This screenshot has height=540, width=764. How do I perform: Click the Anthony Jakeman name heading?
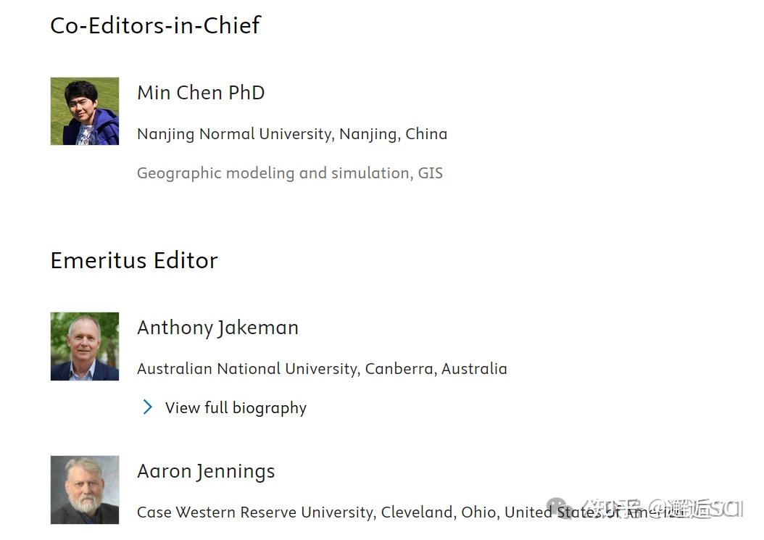pyautogui.click(x=217, y=328)
